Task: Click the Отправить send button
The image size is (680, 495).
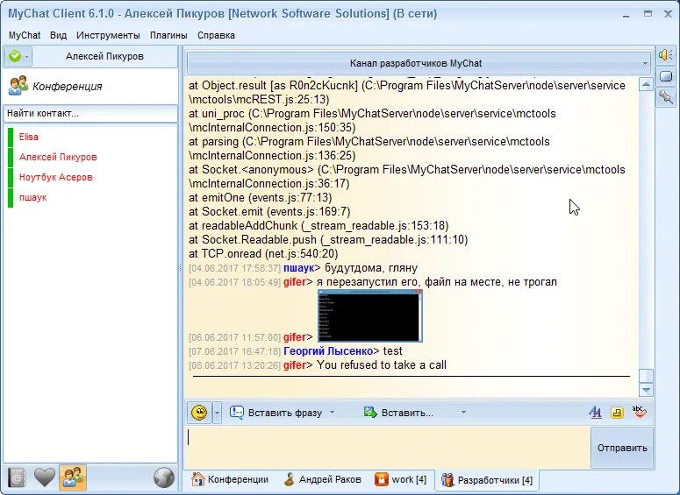Action: [622, 448]
